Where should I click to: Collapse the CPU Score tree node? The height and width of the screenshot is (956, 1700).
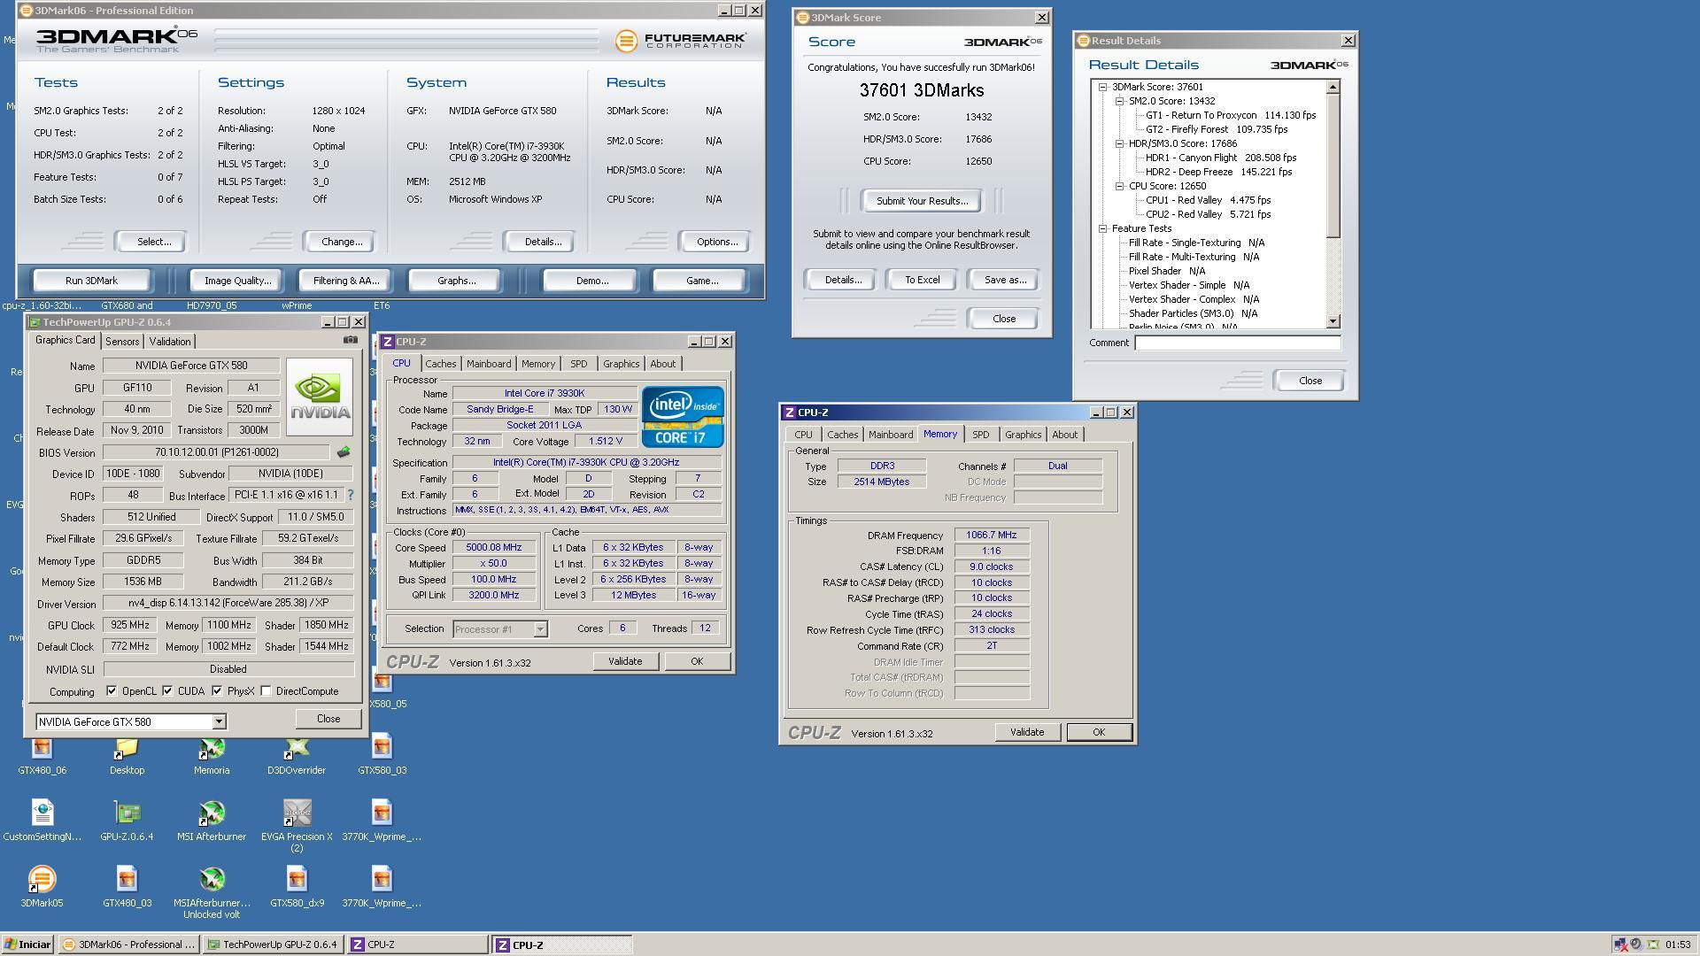[x=1120, y=186]
